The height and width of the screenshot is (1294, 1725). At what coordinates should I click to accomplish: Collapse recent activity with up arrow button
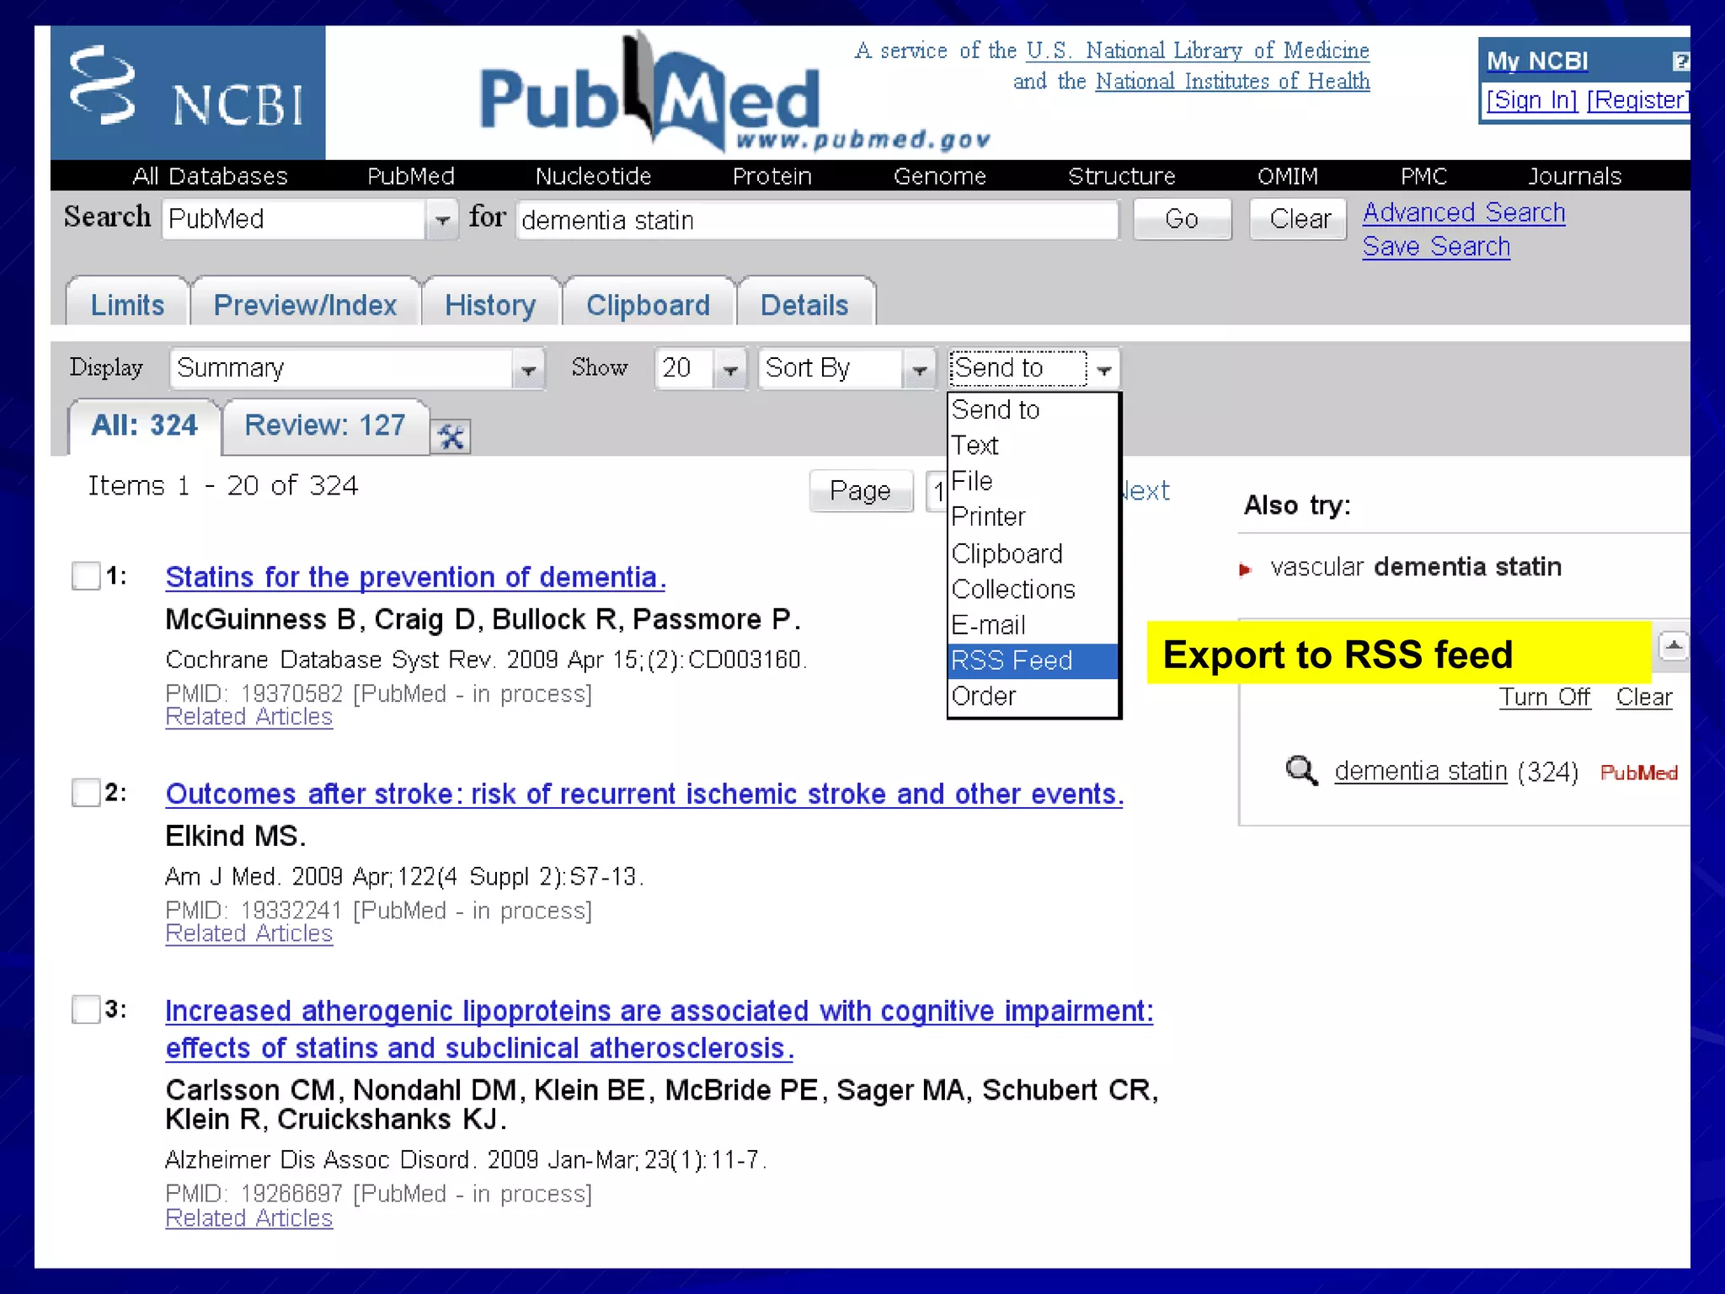[x=1674, y=646]
